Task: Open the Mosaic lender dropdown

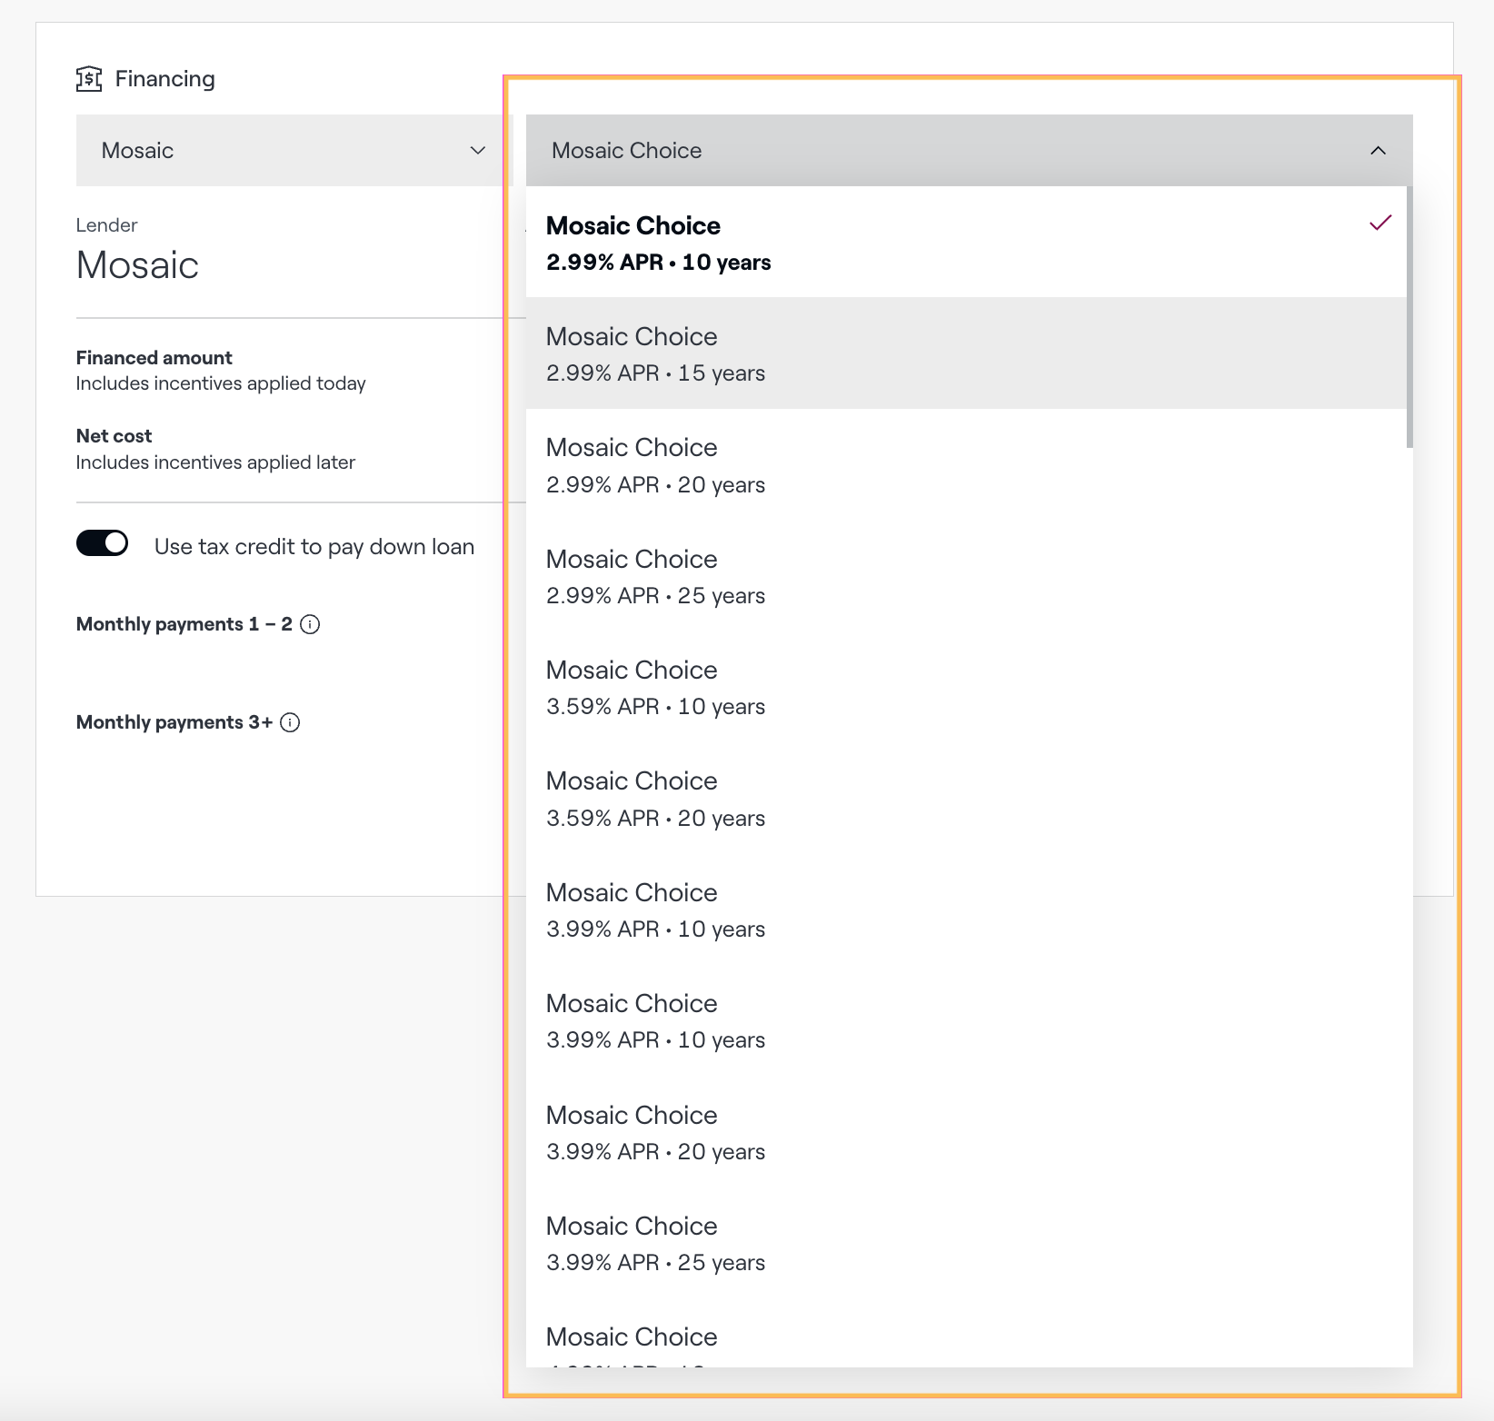Action: click(294, 151)
